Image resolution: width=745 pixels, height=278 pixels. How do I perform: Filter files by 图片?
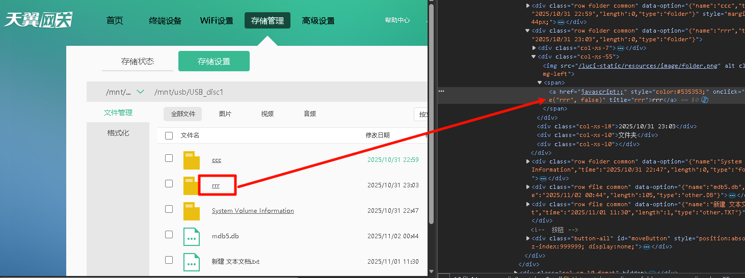point(225,114)
